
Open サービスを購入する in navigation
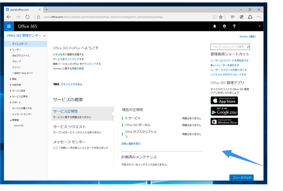click(22, 108)
